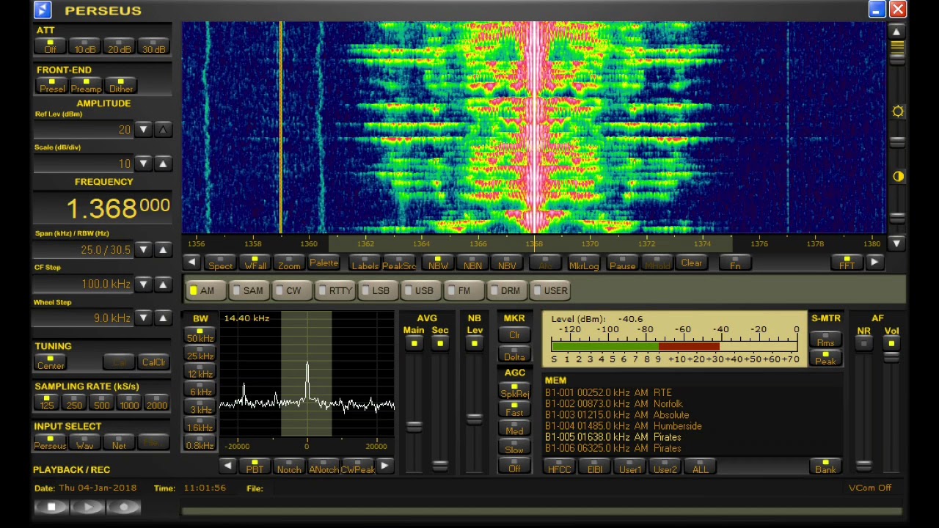
Task: Load the EIBI database
Action: coord(594,466)
